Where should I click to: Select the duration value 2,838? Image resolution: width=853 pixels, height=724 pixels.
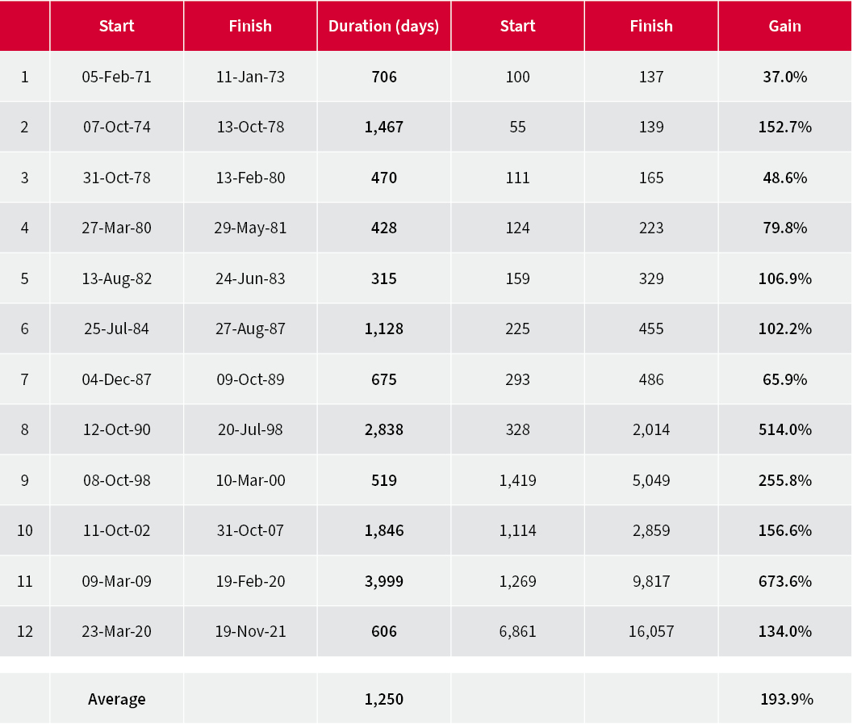[x=383, y=429]
